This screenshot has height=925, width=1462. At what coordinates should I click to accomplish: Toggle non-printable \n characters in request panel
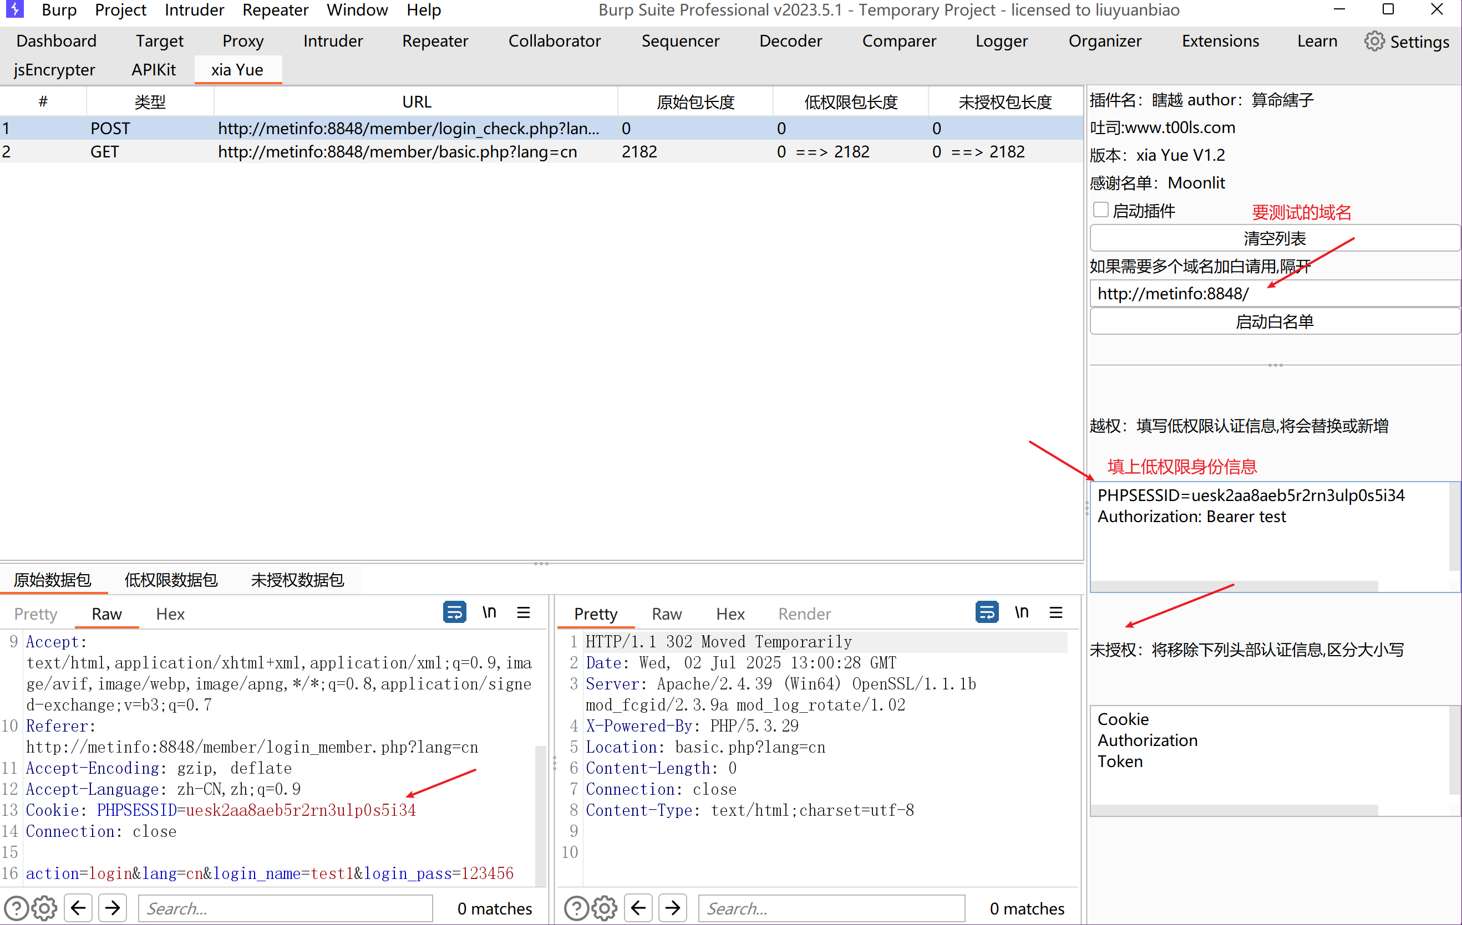(489, 612)
